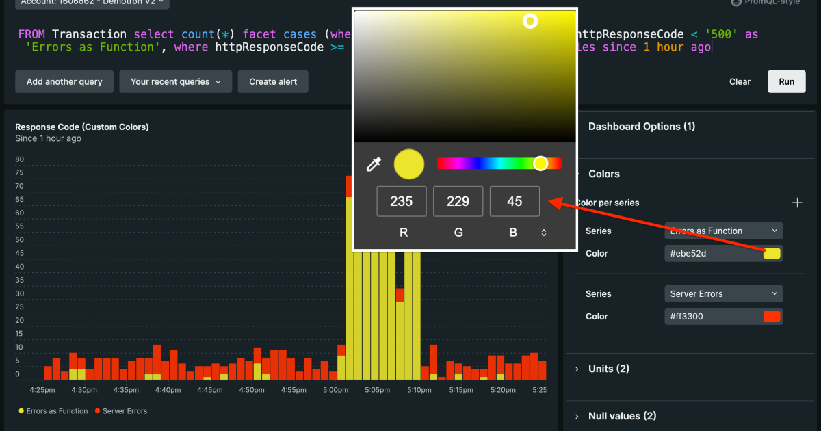
Task: Click the R value input field
Action: [402, 201]
